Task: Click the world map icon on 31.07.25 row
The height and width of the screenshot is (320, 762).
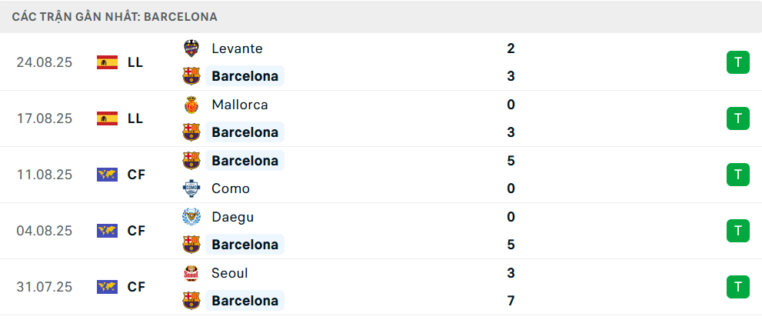Action: pos(107,287)
